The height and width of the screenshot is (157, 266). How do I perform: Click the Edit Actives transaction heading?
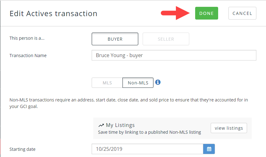coord(53,14)
